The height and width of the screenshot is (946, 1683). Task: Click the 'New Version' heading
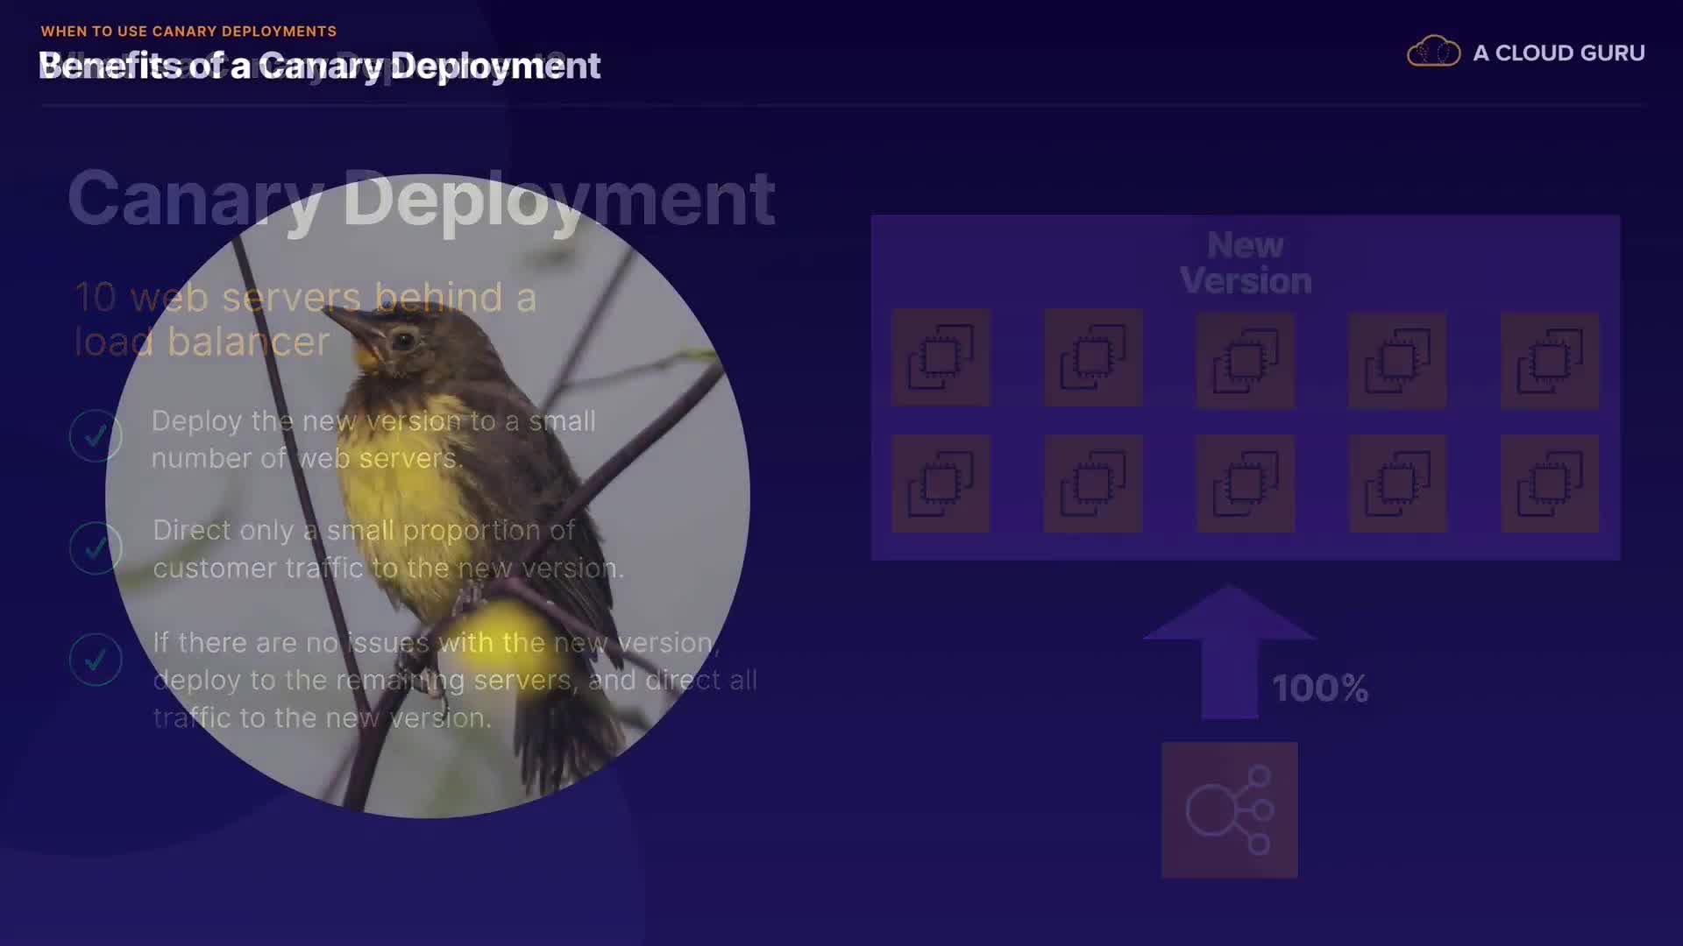coord(1245,263)
